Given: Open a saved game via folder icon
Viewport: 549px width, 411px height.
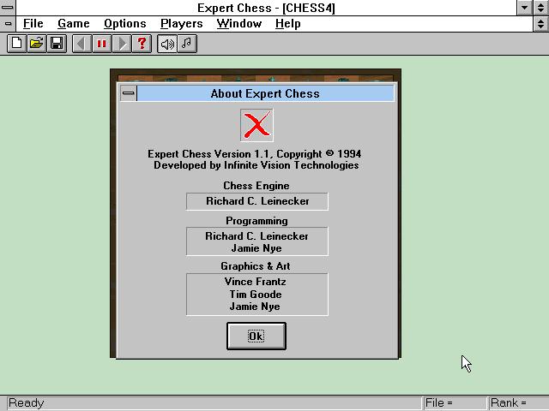Looking at the screenshot, I should click(37, 44).
